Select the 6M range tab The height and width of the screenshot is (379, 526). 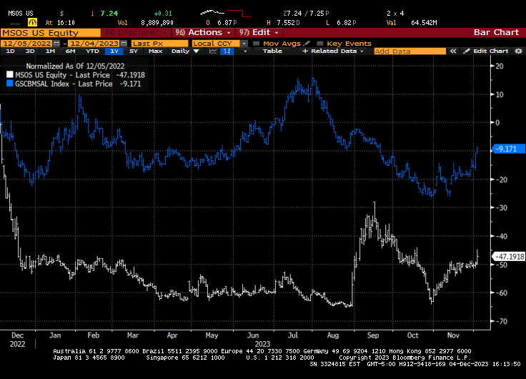[70, 51]
